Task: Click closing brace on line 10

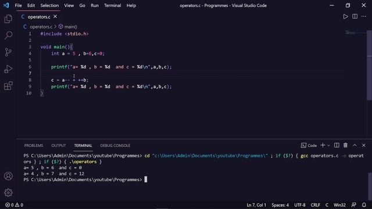Action: (42, 93)
